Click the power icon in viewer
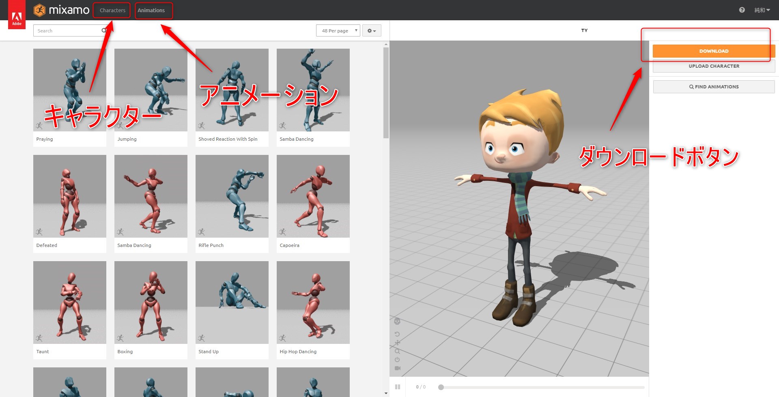779x397 pixels. (x=397, y=360)
